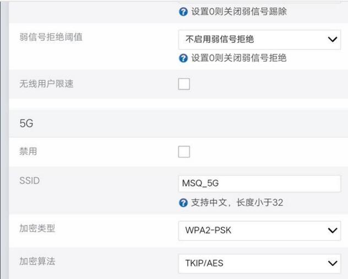Click the 禁用 label text

(28, 151)
